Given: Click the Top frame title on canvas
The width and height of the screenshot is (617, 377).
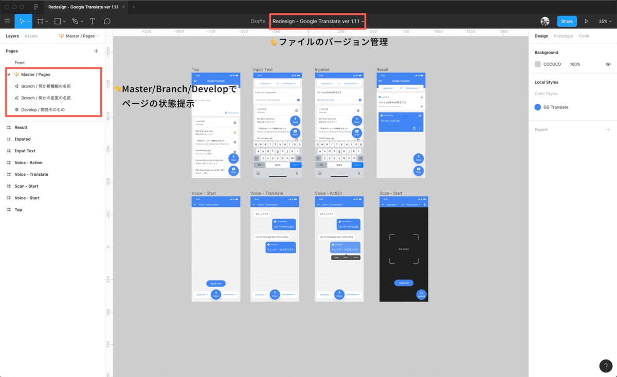Looking at the screenshot, I should (x=195, y=69).
